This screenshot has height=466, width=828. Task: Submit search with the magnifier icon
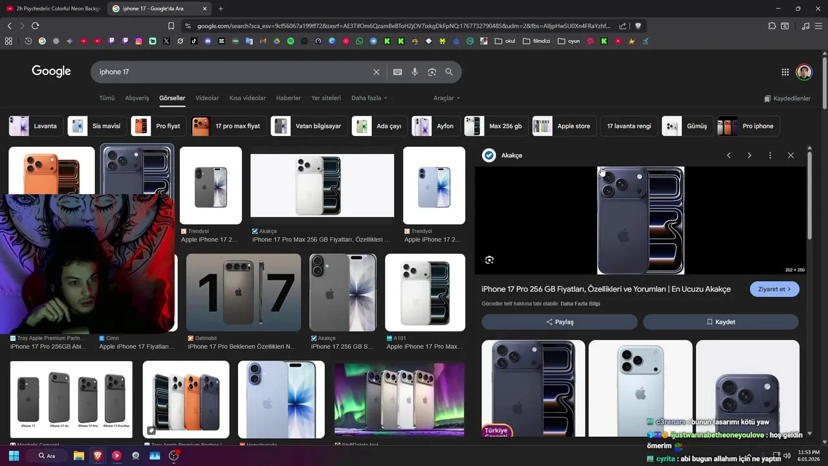point(449,72)
